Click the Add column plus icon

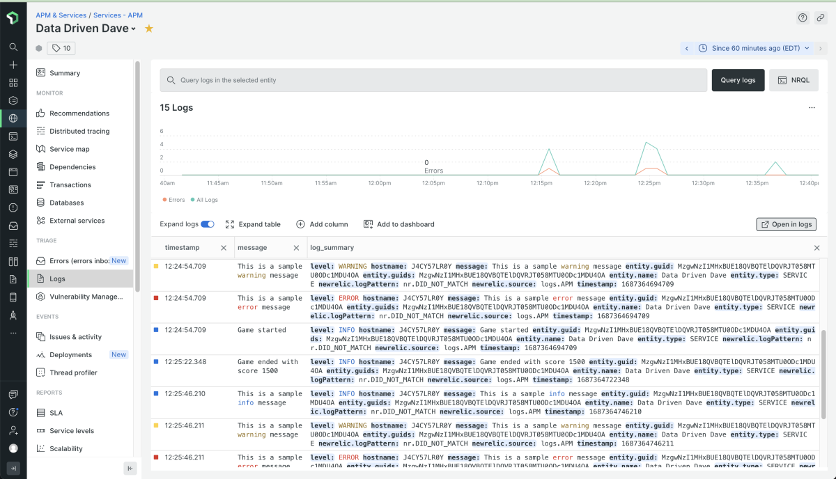click(x=301, y=224)
